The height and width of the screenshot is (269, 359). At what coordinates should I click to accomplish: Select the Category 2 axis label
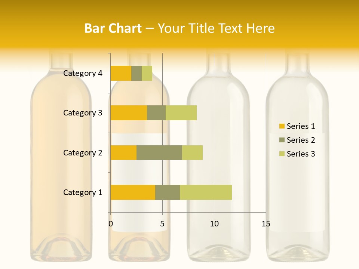point(83,153)
